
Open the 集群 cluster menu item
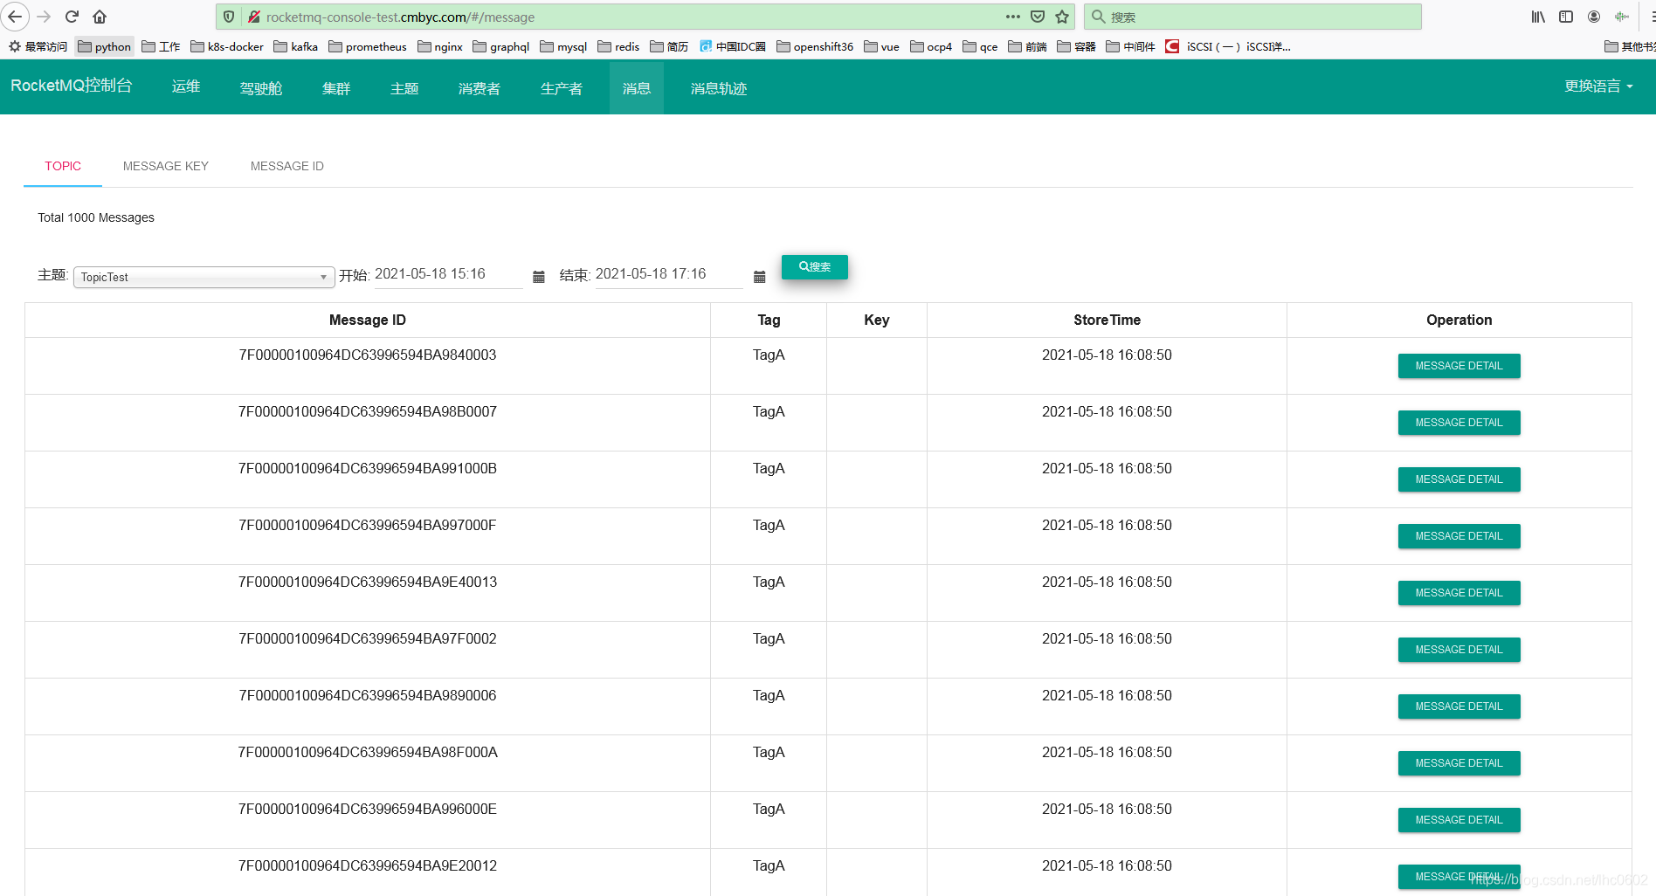click(336, 88)
